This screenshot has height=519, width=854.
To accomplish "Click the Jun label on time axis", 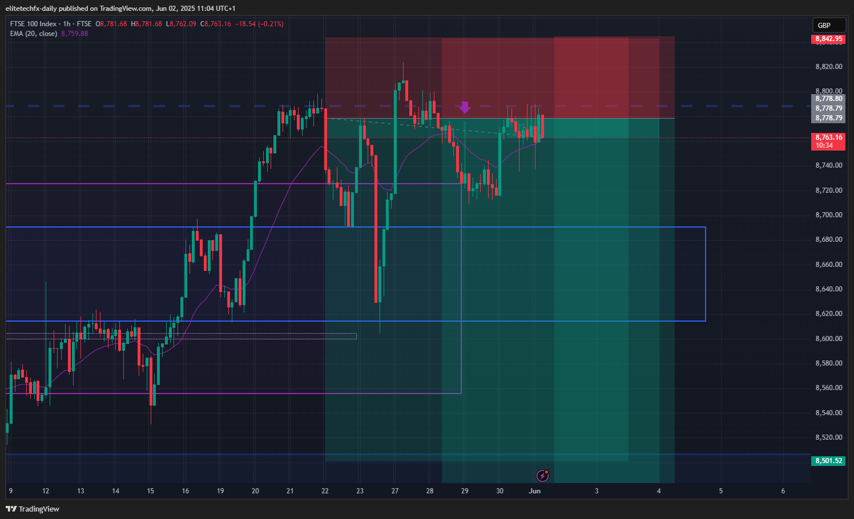I will (x=535, y=491).
